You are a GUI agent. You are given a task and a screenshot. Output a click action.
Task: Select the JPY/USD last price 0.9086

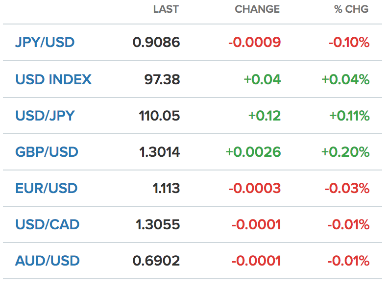(156, 42)
